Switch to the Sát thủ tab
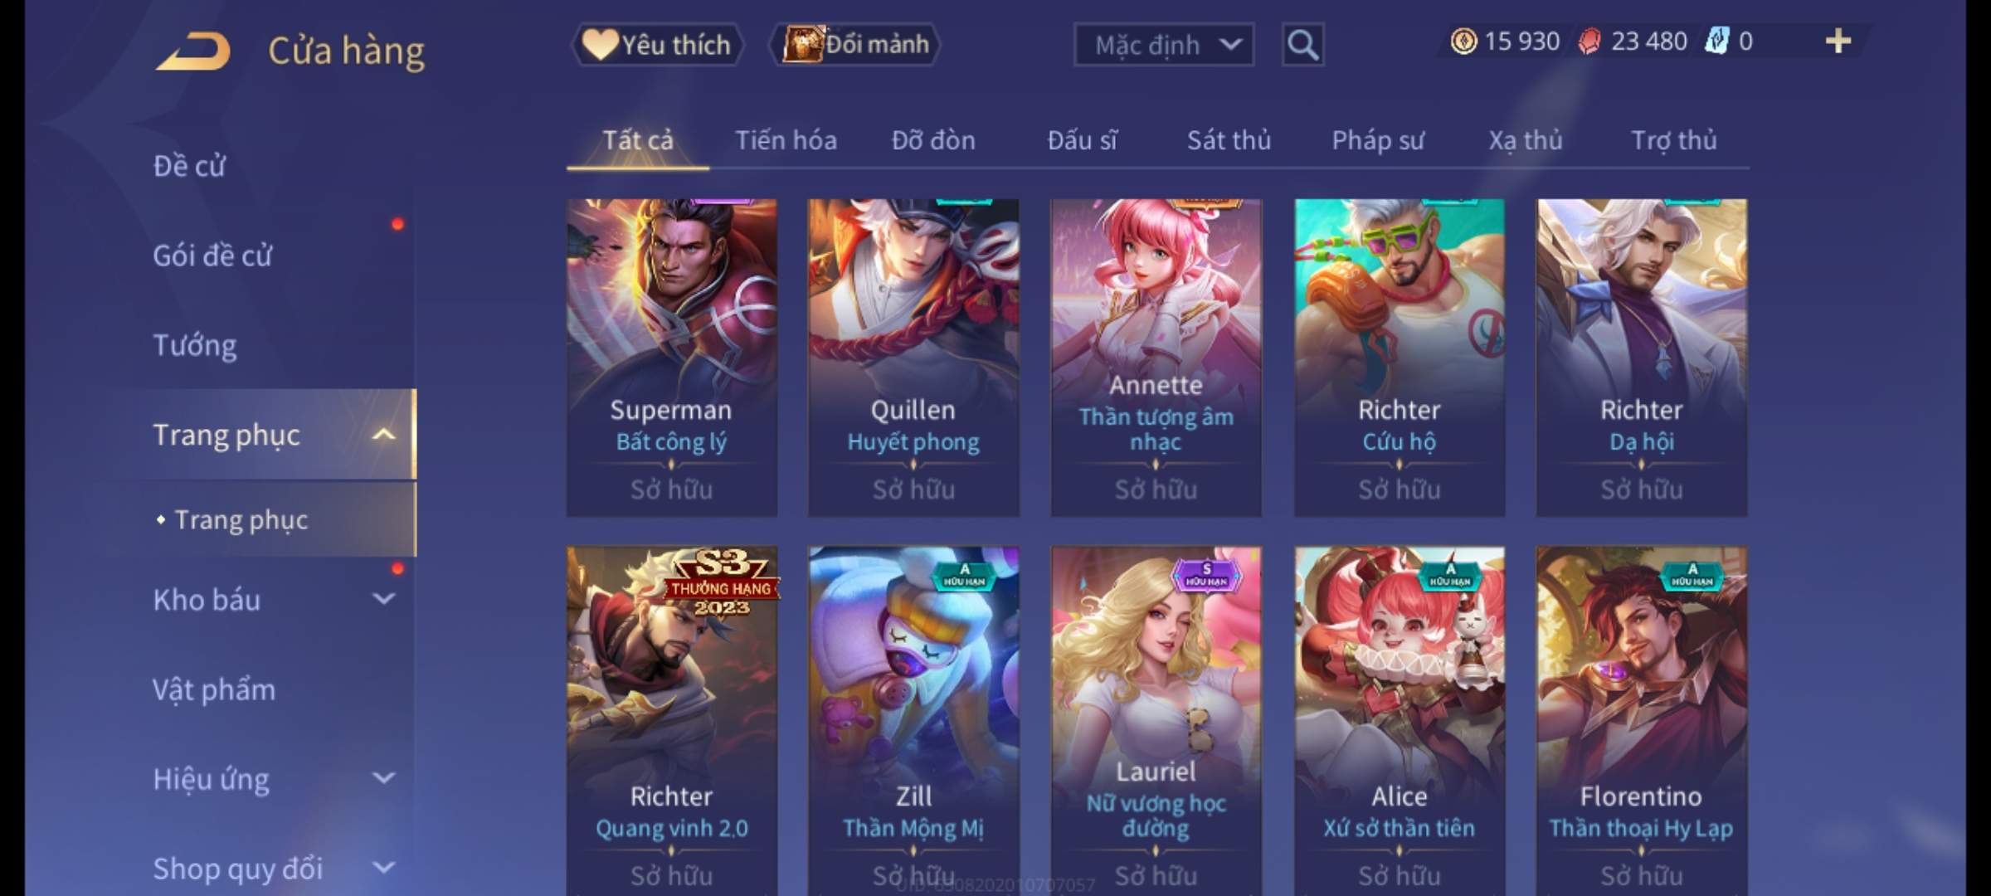Image resolution: width=1991 pixels, height=896 pixels. [1229, 140]
